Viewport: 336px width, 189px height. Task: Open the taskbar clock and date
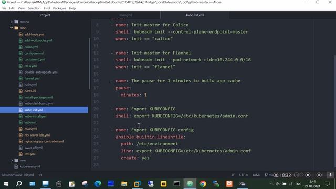point(312,184)
